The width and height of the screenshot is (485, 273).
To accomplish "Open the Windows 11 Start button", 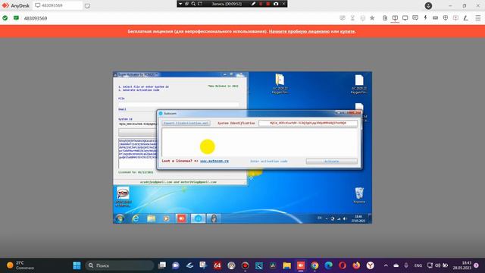I will pyautogui.click(x=77, y=265).
